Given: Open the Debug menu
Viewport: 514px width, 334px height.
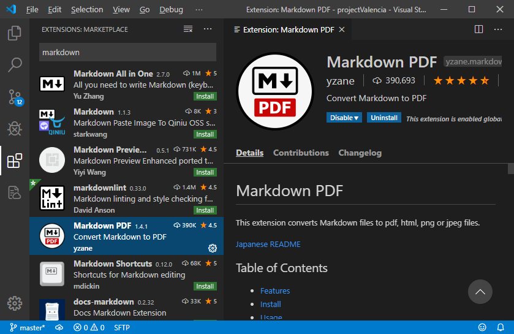Looking at the screenshot, I should click(x=171, y=10).
